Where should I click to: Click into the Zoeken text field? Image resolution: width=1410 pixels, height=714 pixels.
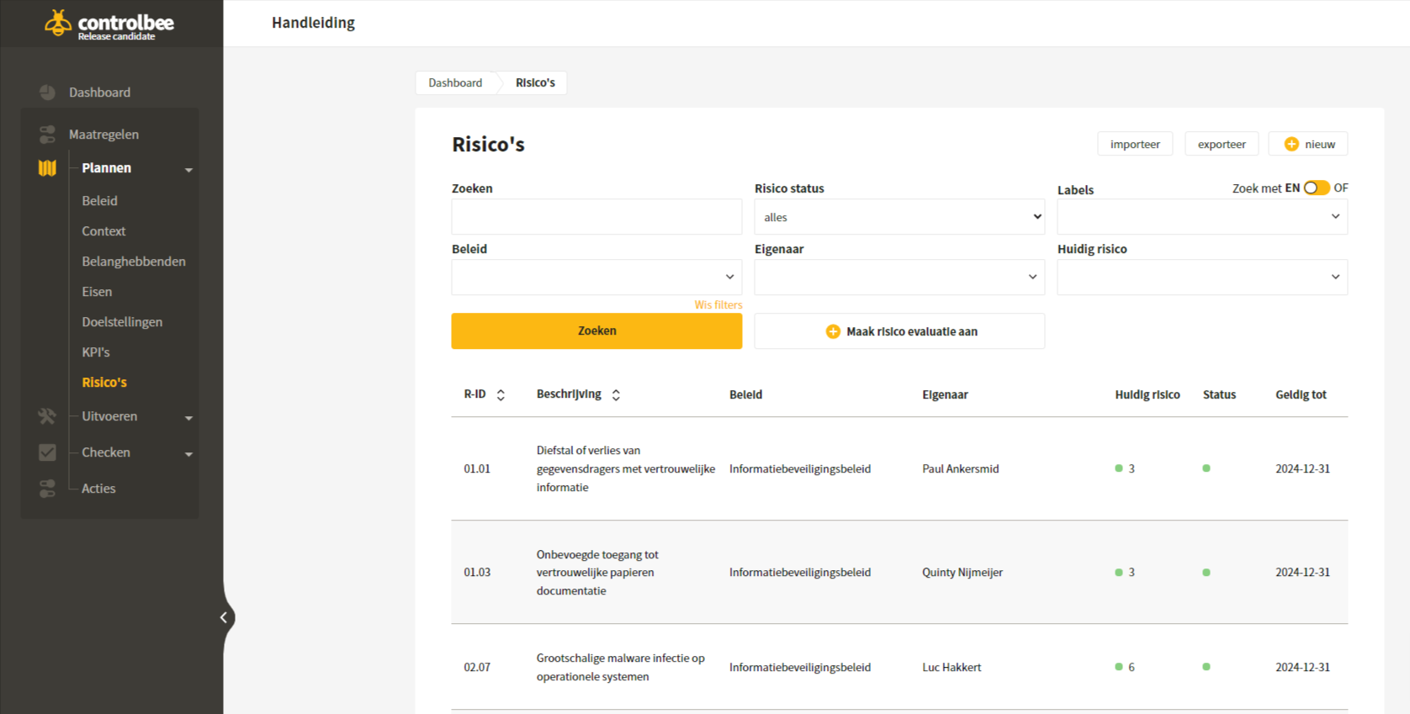click(596, 217)
